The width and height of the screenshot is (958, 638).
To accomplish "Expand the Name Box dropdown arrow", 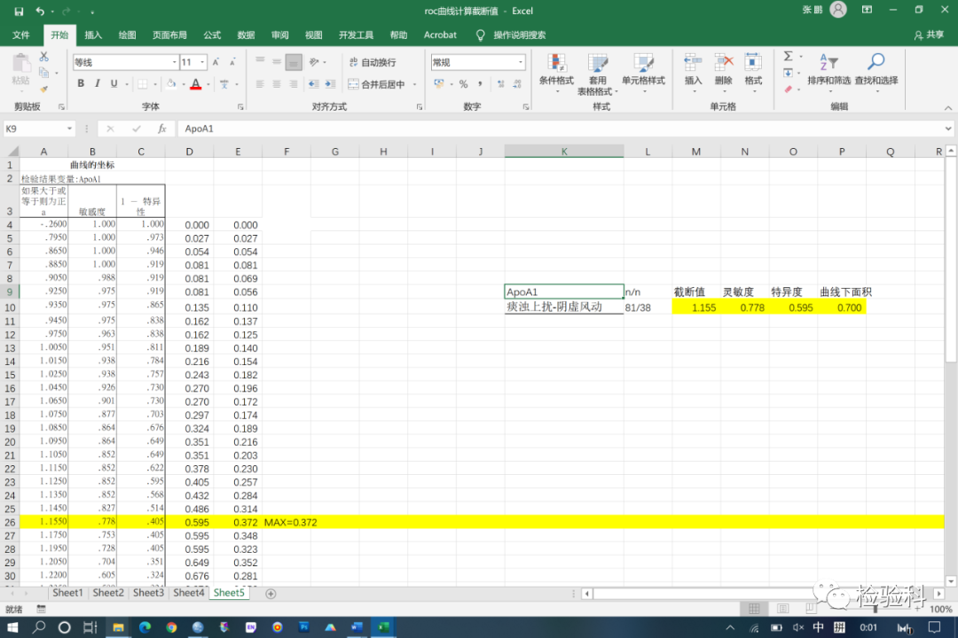I will pyautogui.click(x=69, y=128).
